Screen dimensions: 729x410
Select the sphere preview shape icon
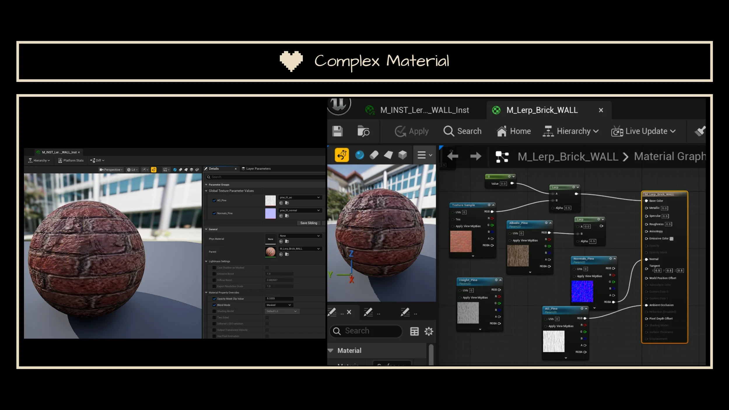(360, 155)
